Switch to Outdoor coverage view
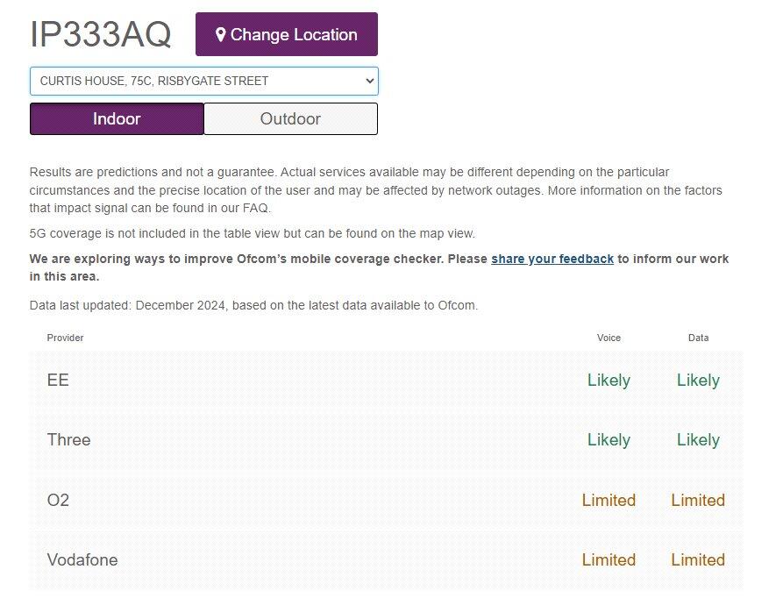Viewport: 776px width, 598px height. [290, 119]
